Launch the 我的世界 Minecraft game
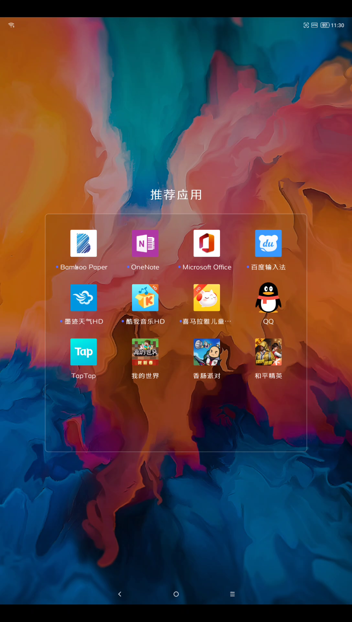Screen dimensions: 352x622 145,352
